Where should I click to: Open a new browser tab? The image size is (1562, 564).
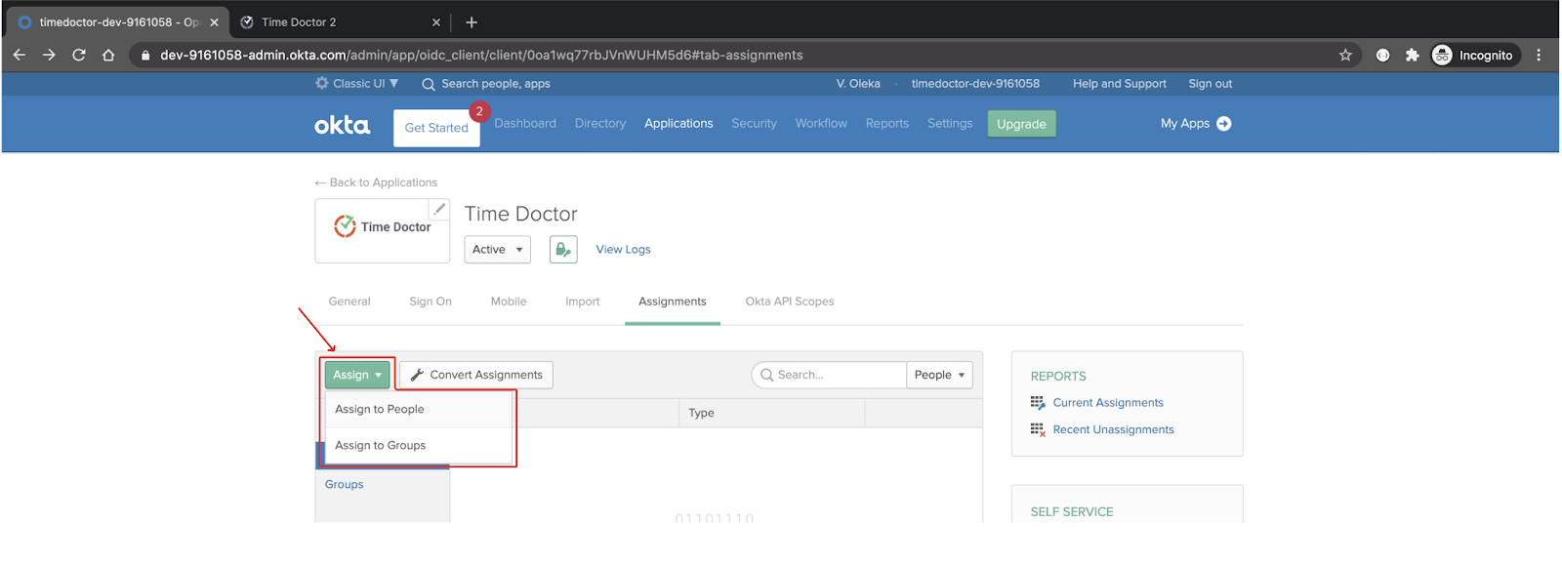pyautogui.click(x=472, y=21)
